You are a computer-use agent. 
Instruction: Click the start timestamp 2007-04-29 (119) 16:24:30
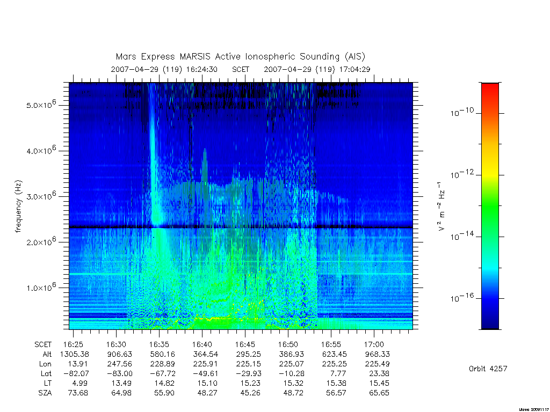(x=164, y=69)
